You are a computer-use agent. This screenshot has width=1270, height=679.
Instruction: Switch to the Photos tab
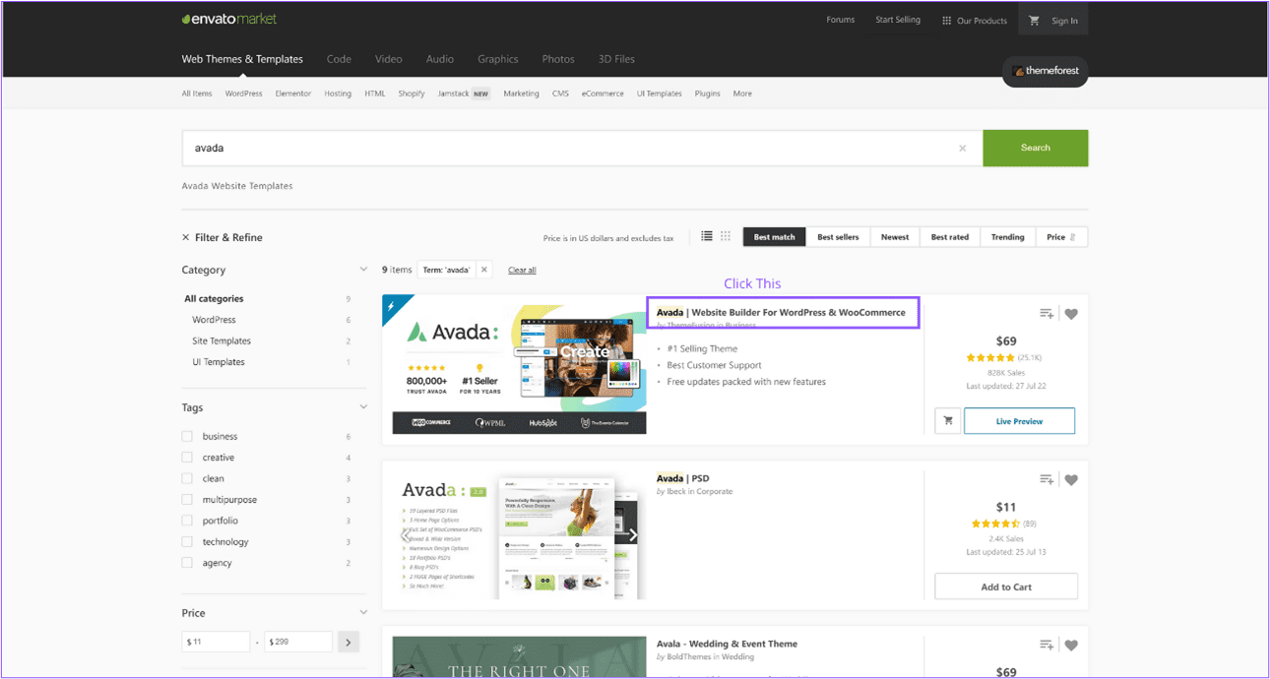coord(558,59)
